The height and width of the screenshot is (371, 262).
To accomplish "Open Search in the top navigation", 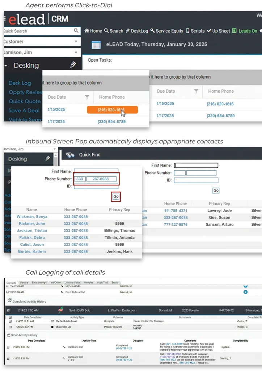I will tap(114, 31).
